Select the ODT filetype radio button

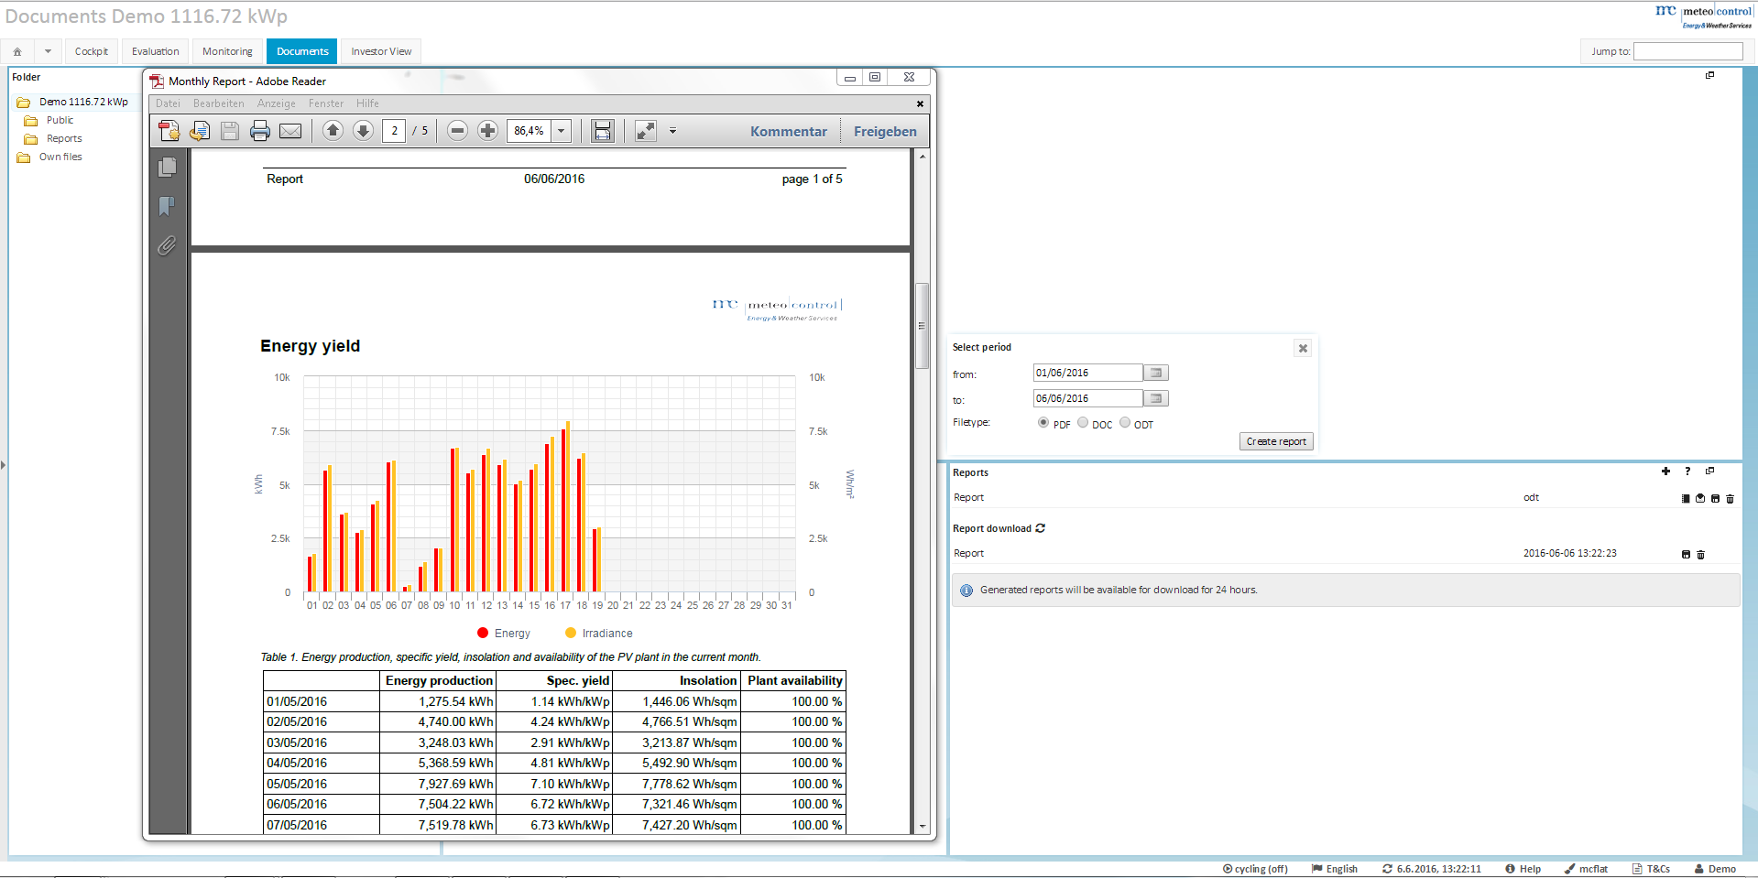[1125, 423]
